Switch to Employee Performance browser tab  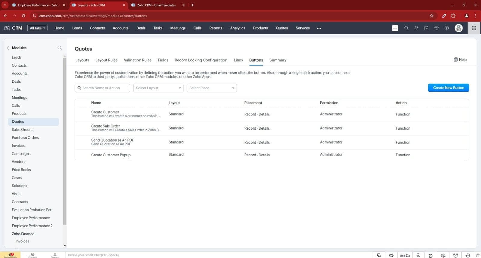(x=38, y=5)
